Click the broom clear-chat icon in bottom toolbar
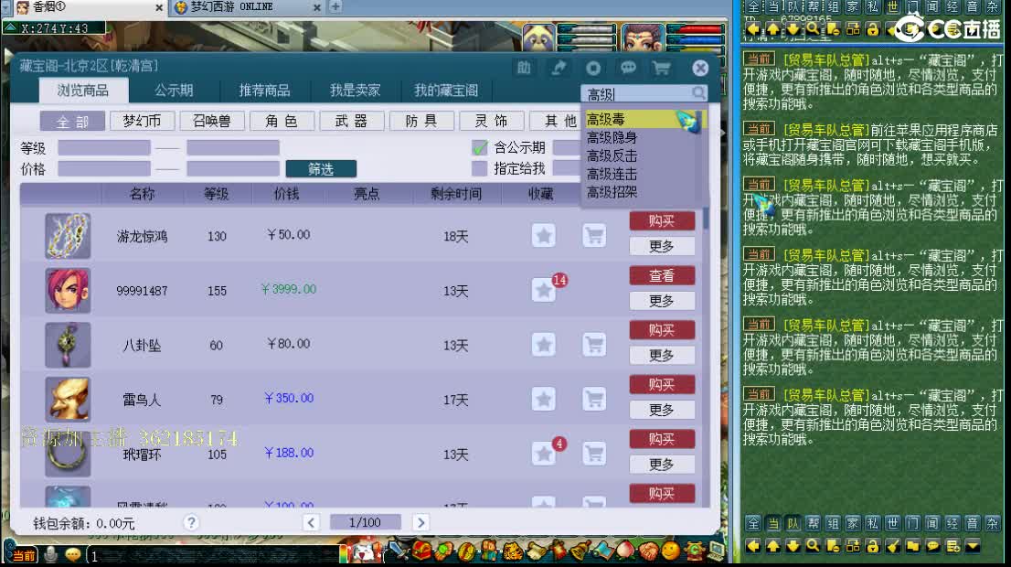 (892, 546)
